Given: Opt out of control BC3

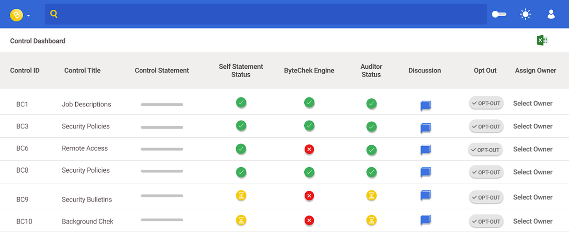Looking at the screenshot, I should [x=486, y=126].
